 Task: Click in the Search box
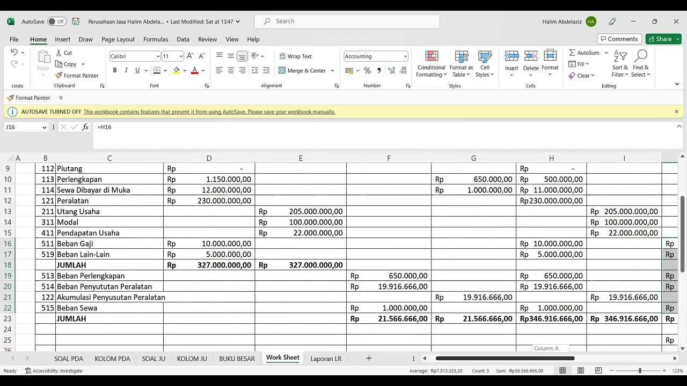coord(347,21)
